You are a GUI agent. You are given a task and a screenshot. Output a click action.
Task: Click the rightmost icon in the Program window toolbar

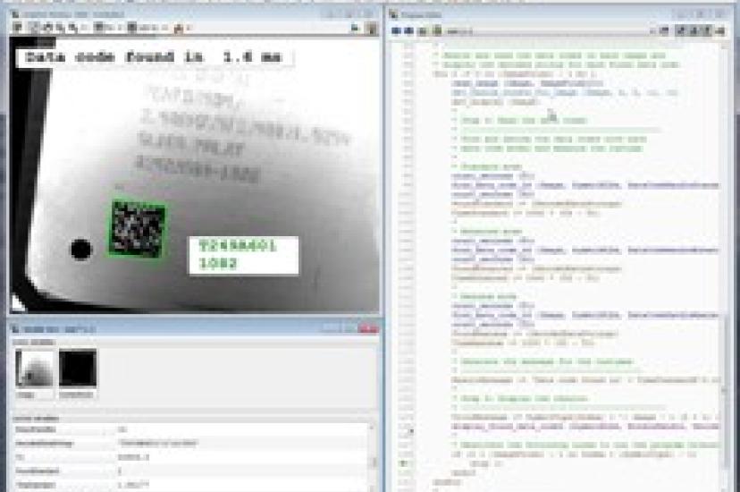720,31
